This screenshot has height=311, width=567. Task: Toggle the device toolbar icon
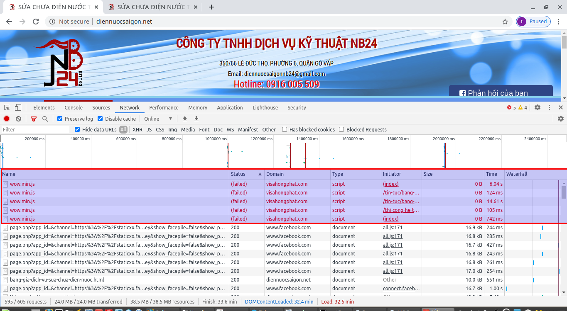point(18,107)
